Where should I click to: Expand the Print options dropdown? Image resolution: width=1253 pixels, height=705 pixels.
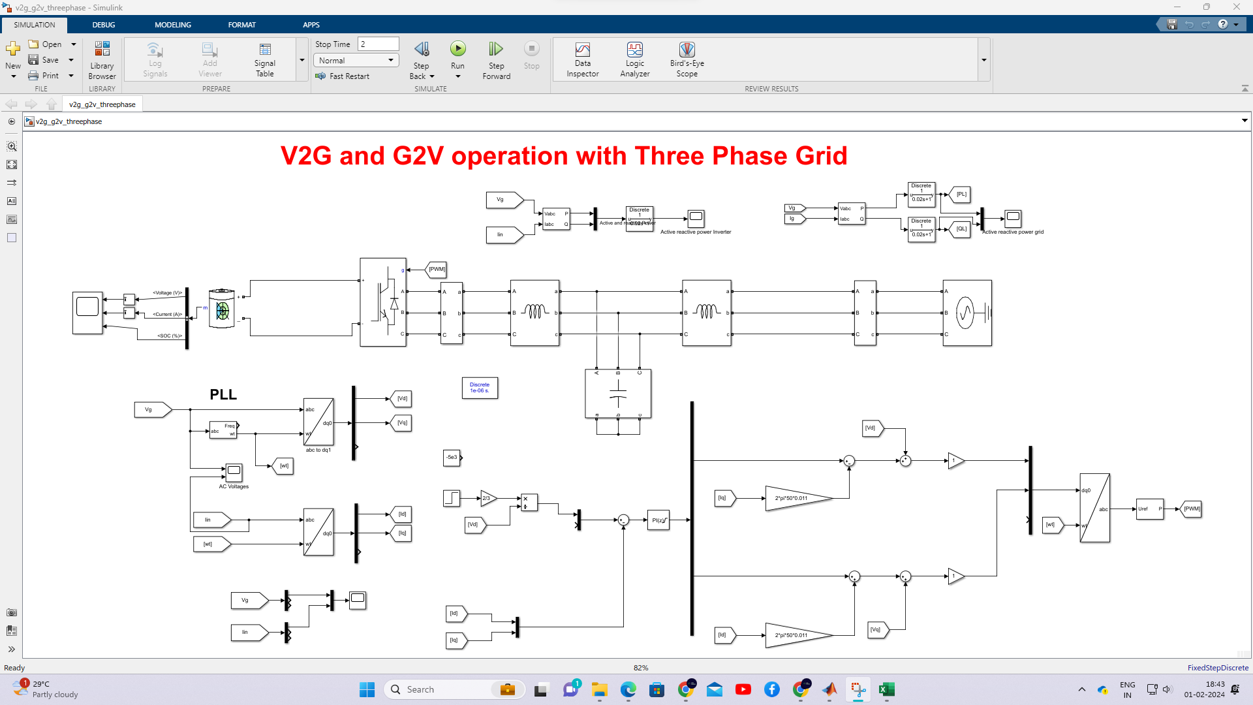click(71, 75)
